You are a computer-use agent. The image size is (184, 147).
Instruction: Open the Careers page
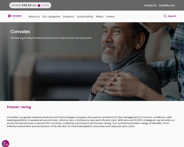(x=110, y=17)
